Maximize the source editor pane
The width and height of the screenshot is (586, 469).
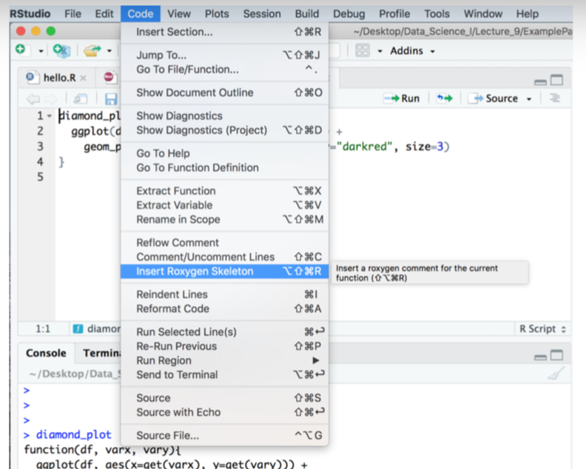tap(556, 80)
